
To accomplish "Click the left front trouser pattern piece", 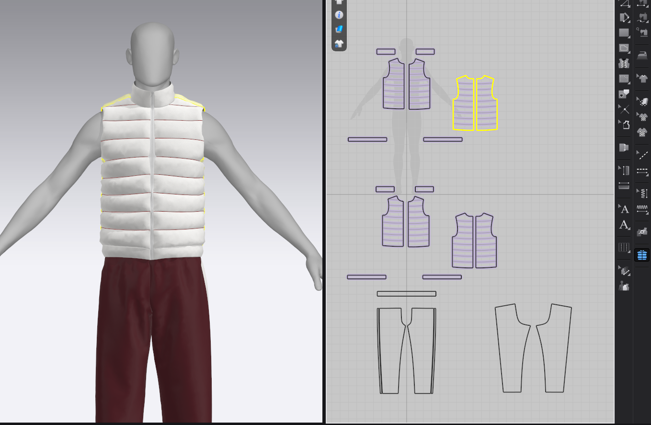I will (390, 351).
